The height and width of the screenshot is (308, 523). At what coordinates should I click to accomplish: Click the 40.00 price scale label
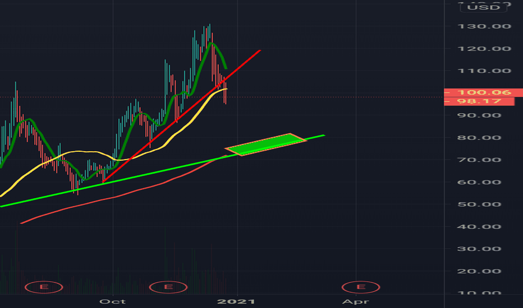click(479, 227)
